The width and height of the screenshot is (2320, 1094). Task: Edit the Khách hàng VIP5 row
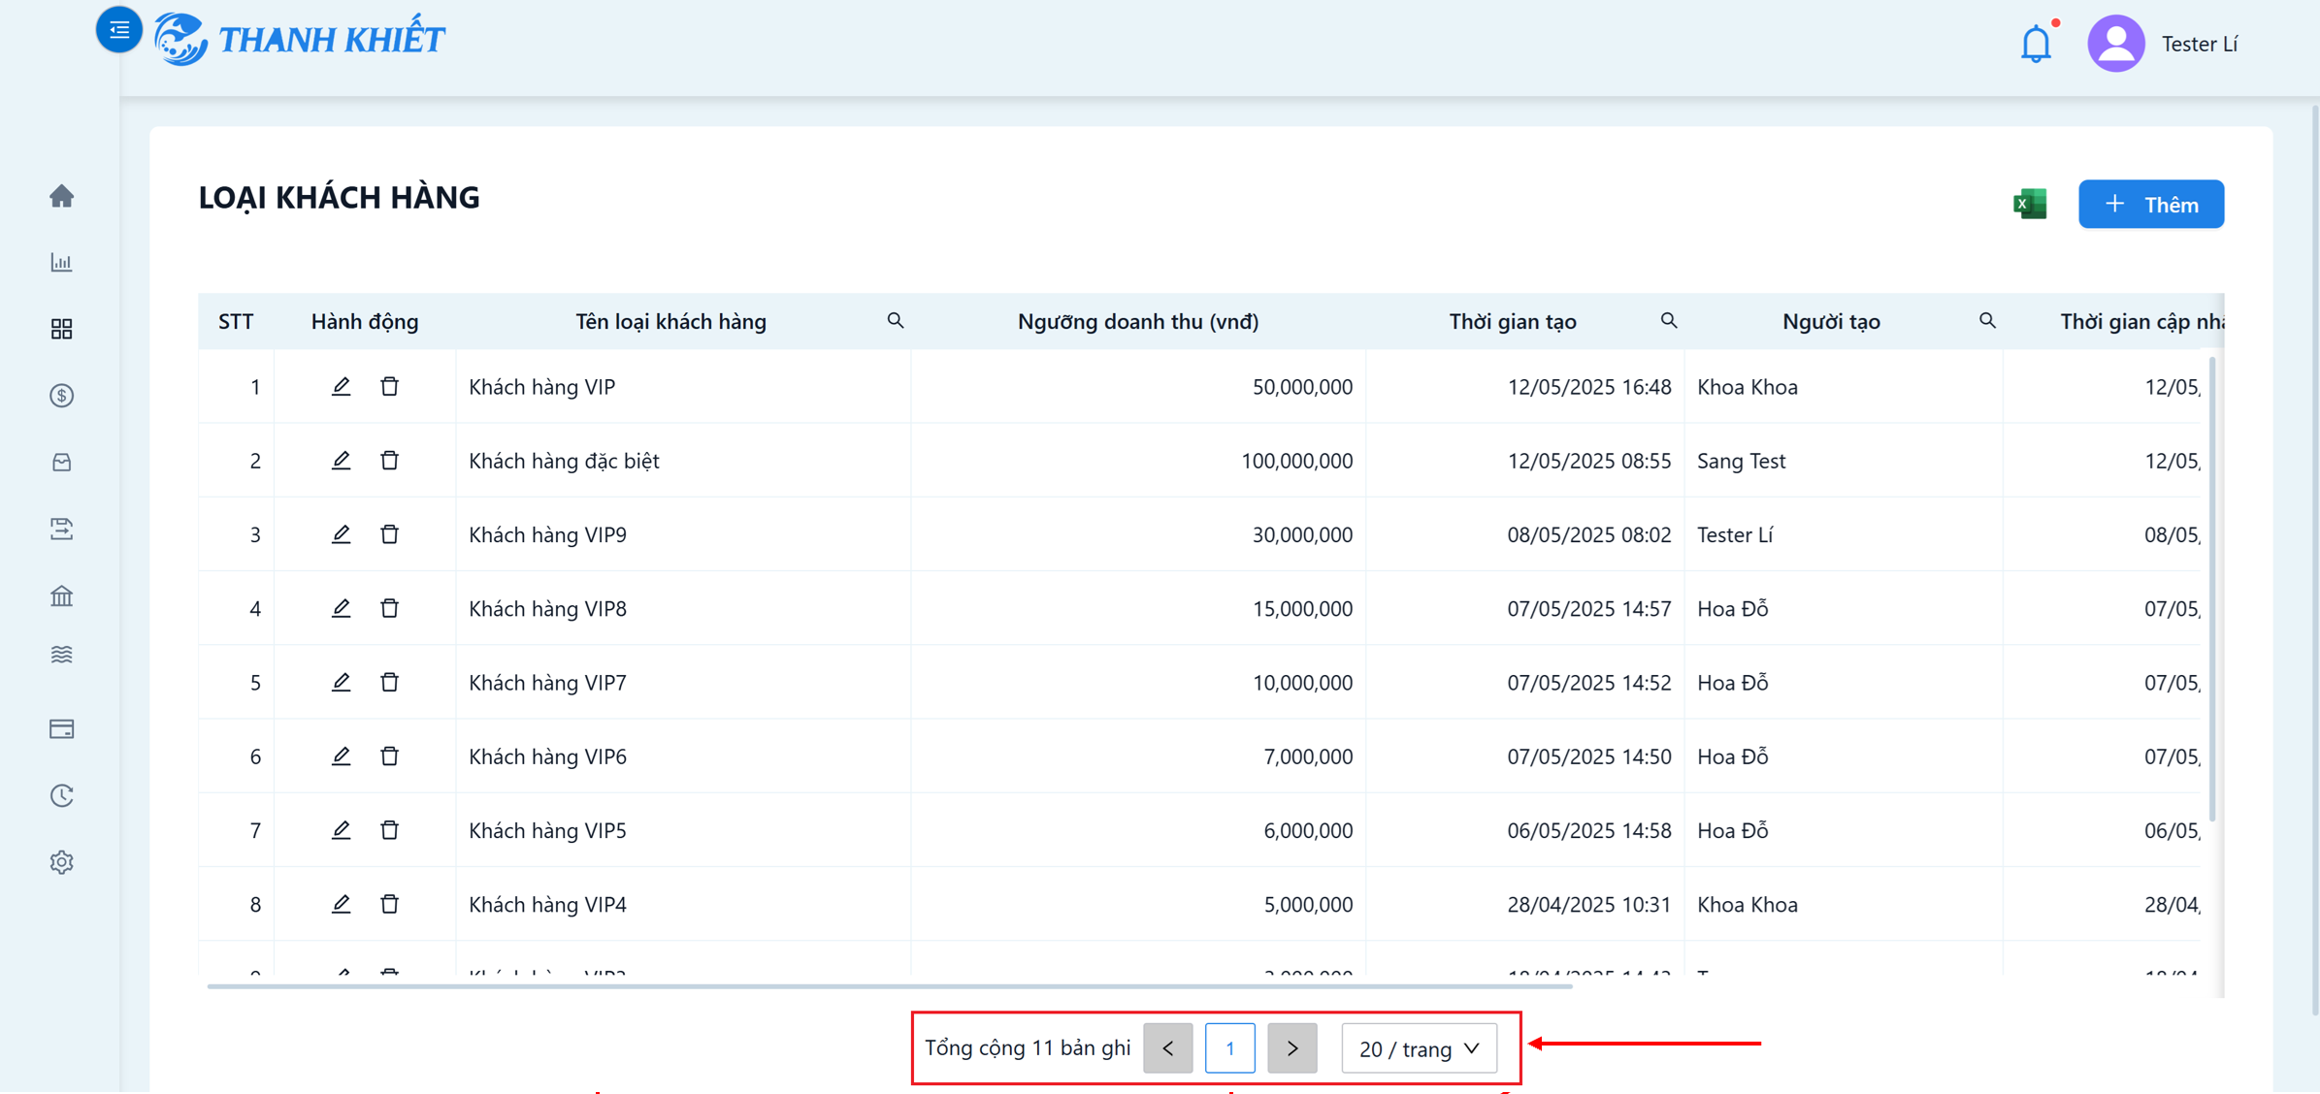coord(341,829)
